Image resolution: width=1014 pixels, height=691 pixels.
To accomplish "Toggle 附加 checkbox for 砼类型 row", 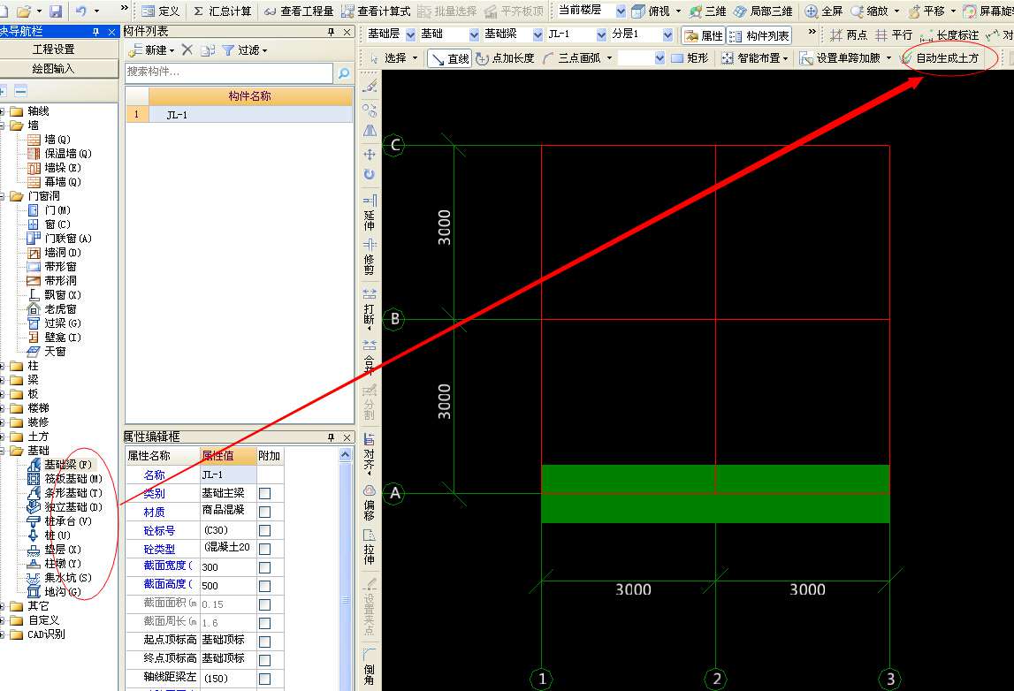I will pyautogui.click(x=264, y=550).
